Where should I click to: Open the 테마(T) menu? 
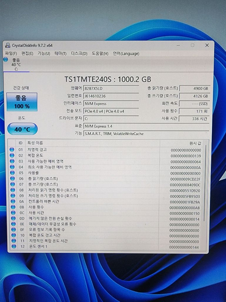[x=61, y=53]
